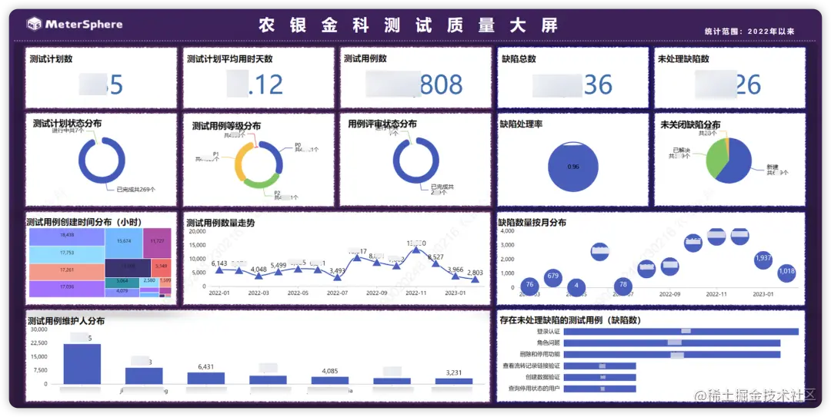Viewport: 831px width, 417px height.
Task: Select the 17,753 treemap cell
Action: (67, 254)
